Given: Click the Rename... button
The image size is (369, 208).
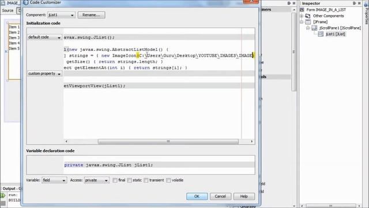Looking at the screenshot, I should coord(91,15).
